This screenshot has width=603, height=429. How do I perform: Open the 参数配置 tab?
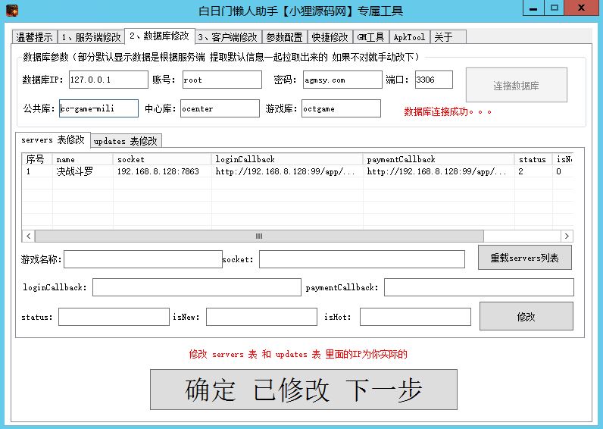pyautogui.click(x=283, y=37)
